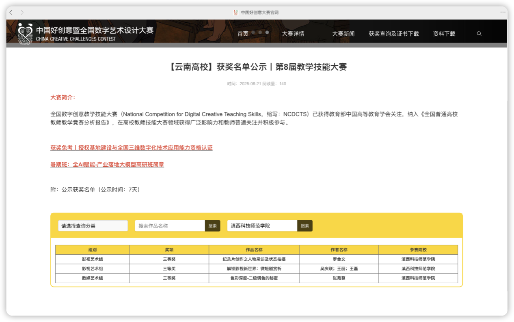Screen dimensions: 514x322
Task: Click the browser forward arrow
Action: coord(22,13)
